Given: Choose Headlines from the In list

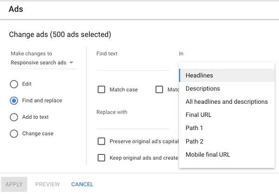Looking at the screenshot, I should (227, 75).
